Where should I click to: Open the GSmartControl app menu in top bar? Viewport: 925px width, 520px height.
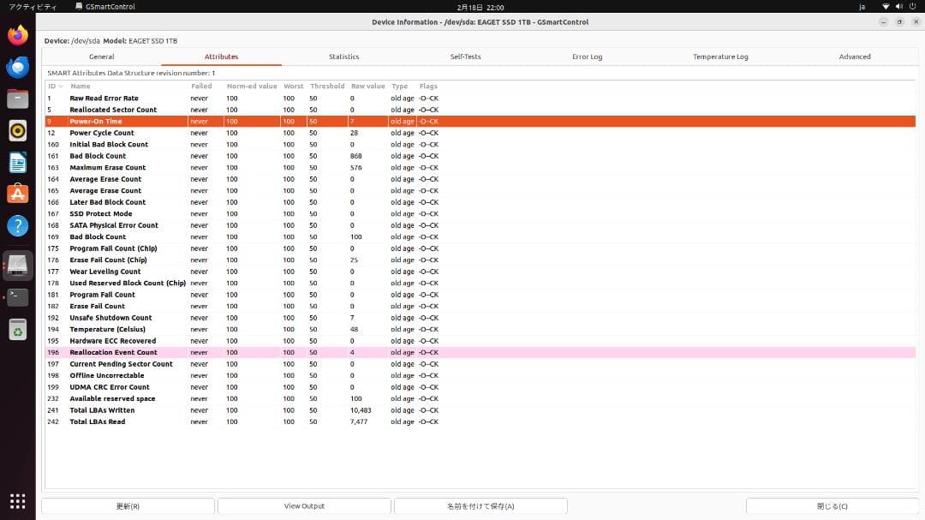point(105,7)
